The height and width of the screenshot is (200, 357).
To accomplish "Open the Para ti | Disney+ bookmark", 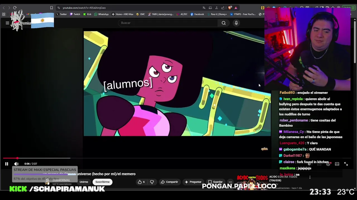I will [217, 14].
